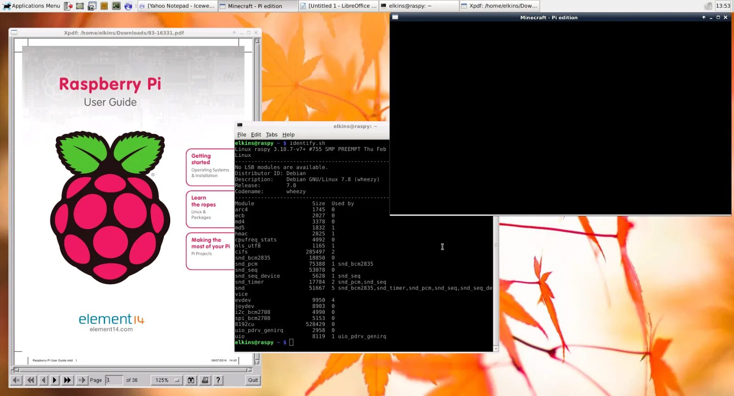This screenshot has height=396, width=734.
Task: Launch the screenshot tool from panel
Action: point(92,6)
